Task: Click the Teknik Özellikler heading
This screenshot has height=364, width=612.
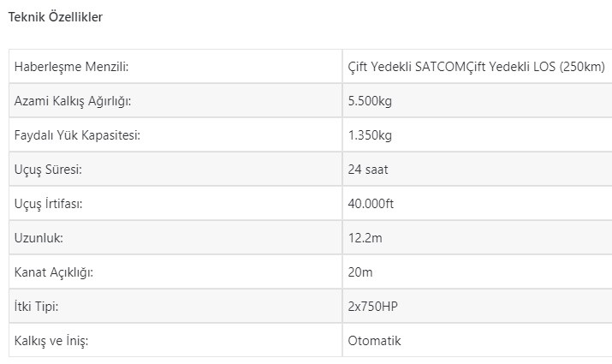Action: [x=56, y=17]
